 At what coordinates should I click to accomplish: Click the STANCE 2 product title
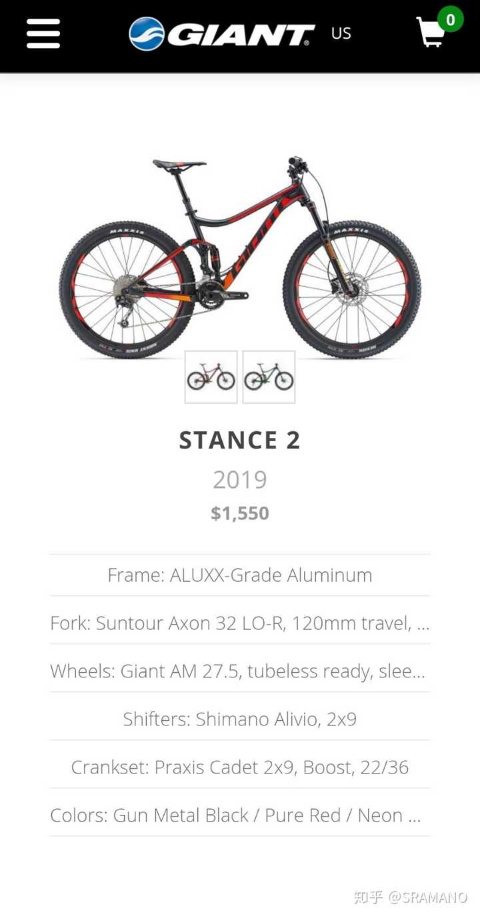coord(240,440)
